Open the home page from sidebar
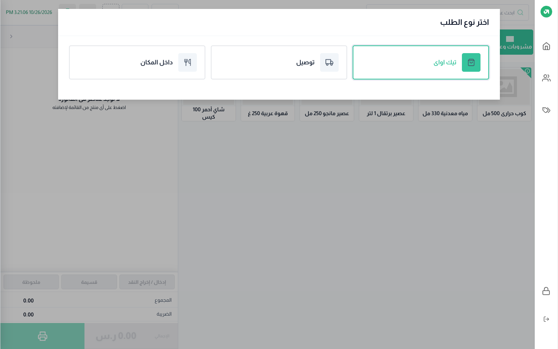Viewport: 558px width, 349px height. pyautogui.click(x=546, y=47)
